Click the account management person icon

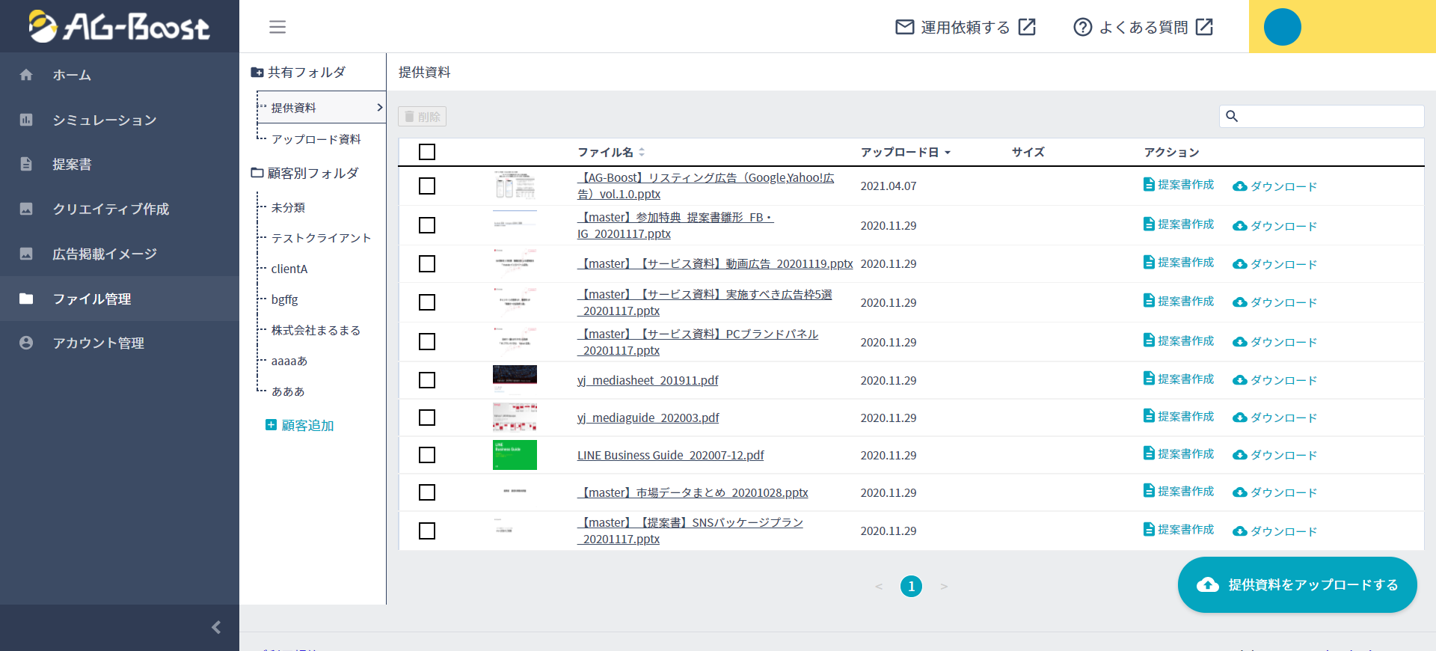[26, 343]
